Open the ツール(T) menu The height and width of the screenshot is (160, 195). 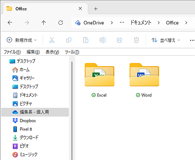click(72, 52)
